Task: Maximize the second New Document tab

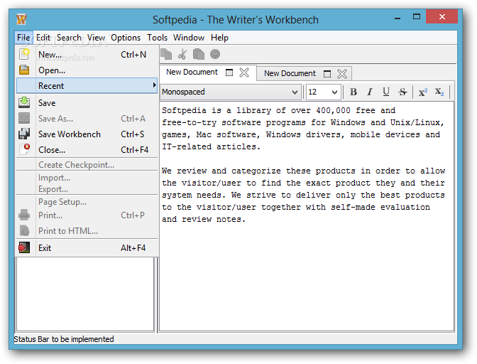Action: click(x=327, y=74)
